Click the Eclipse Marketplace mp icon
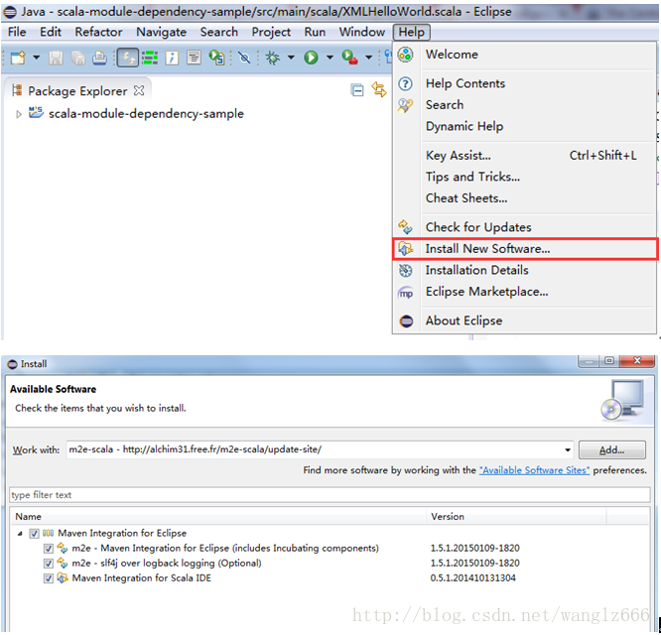The image size is (661, 635). click(406, 293)
